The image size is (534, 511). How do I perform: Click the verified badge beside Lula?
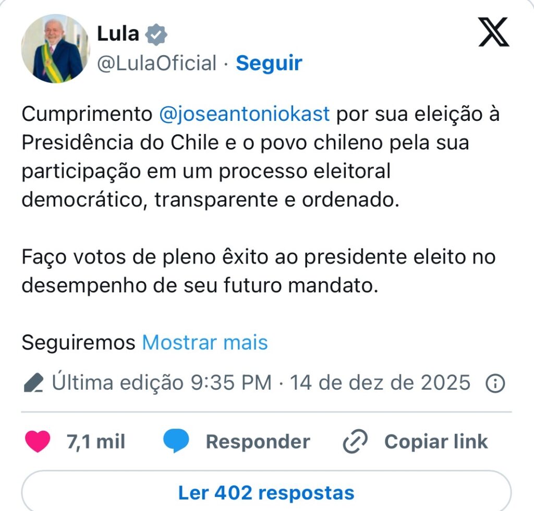pyautogui.click(x=156, y=34)
